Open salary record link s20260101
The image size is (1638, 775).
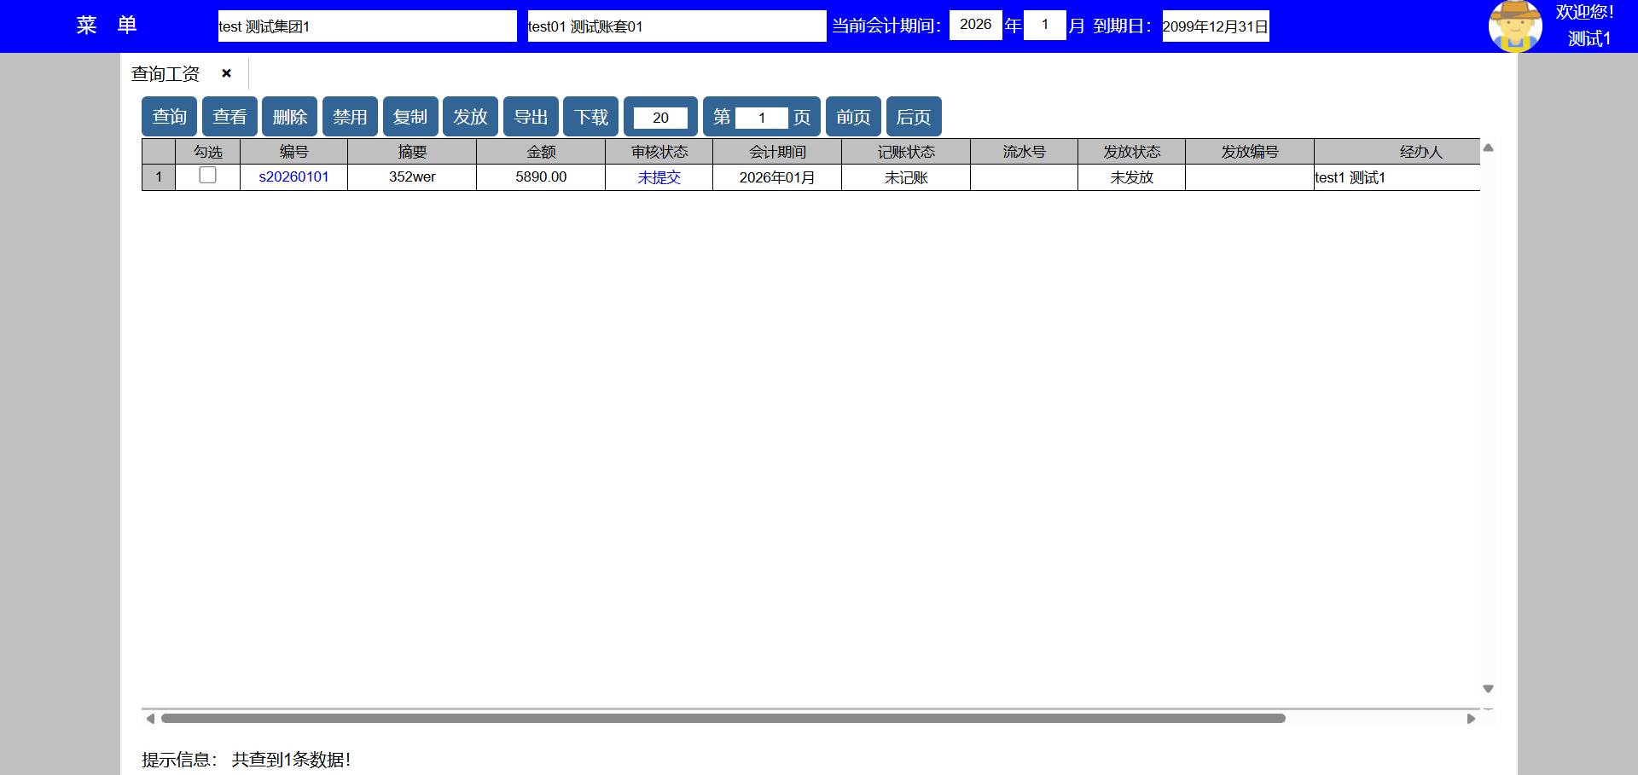[x=293, y=177]
